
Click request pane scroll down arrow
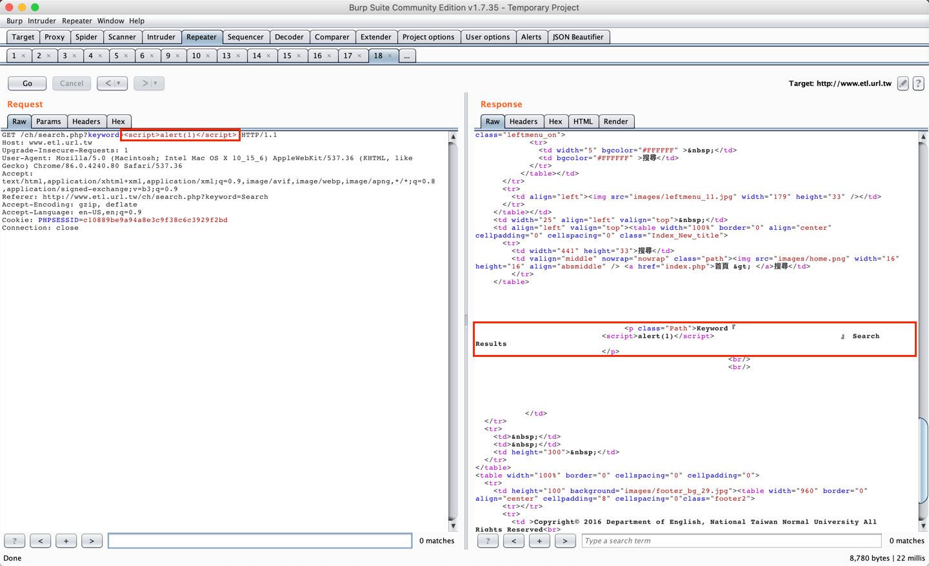[453, 526]
